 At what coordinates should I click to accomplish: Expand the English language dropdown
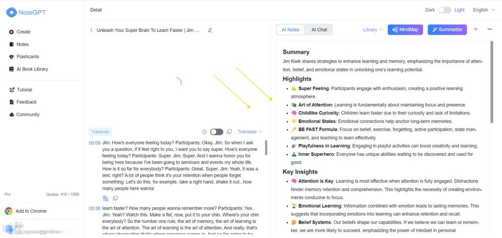pos(483,10)
